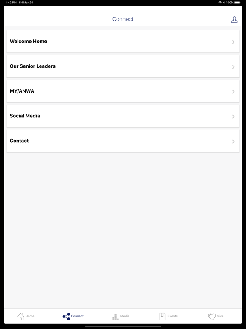
Task: Expand MY/ANWA row chevron arrow
Action: pos(234,92)
